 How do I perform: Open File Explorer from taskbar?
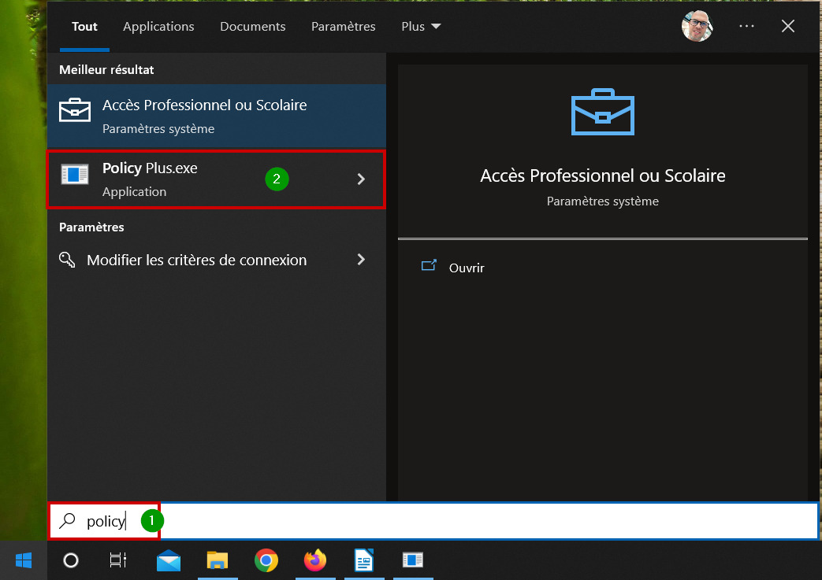point(218,560)
